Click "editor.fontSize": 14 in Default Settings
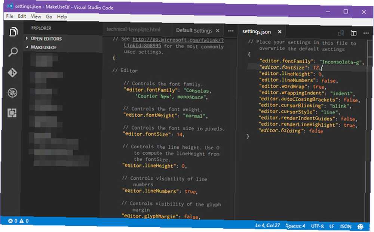The image size is (374, 232). point(154,134)
